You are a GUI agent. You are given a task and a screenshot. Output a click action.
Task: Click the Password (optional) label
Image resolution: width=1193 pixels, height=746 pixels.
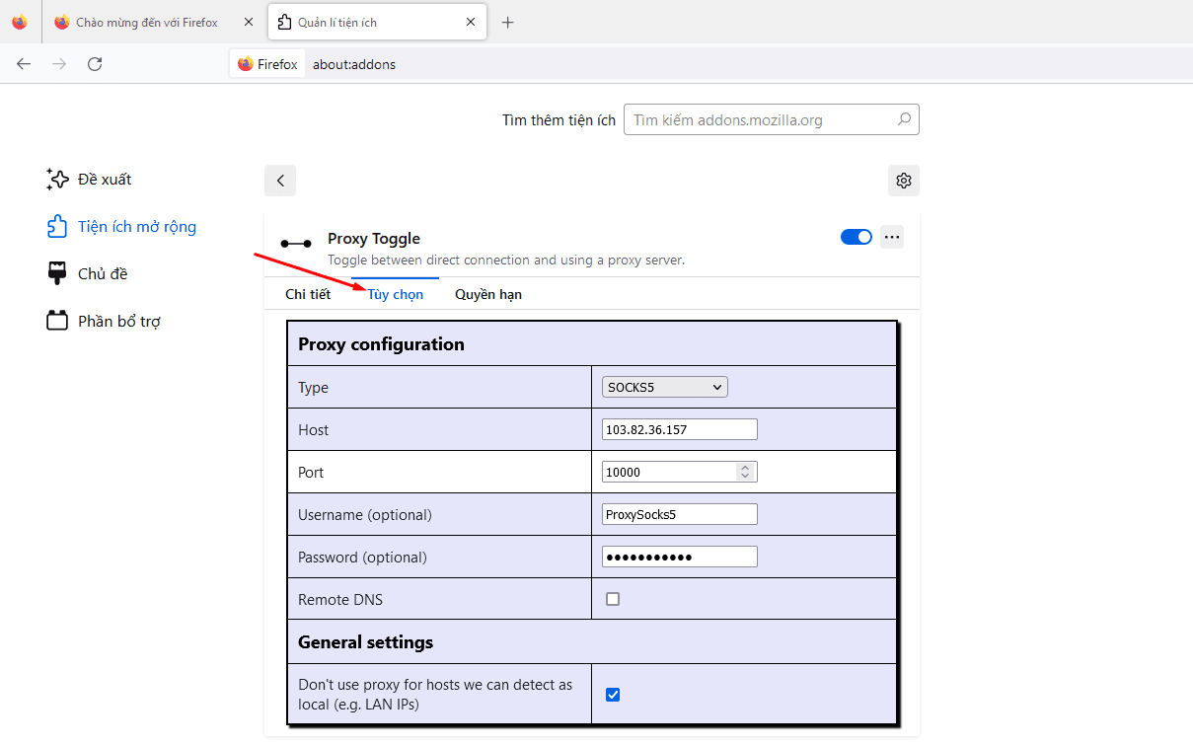tap(362, 558)
